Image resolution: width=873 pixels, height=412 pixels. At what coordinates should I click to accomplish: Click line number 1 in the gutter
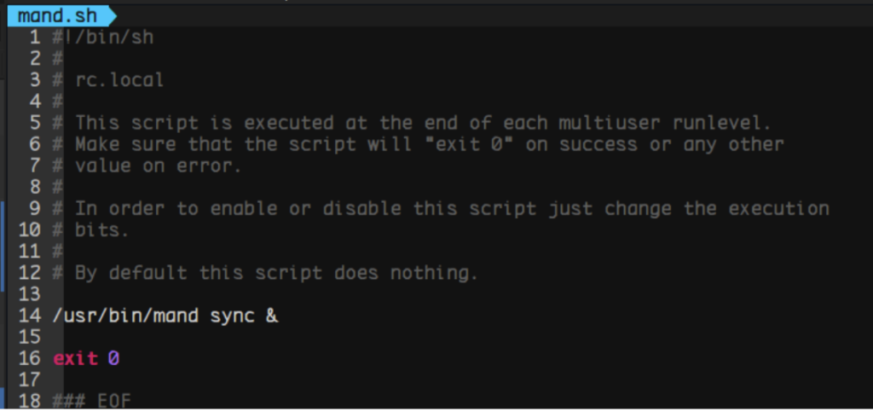pyautogui.click(x=34, y=38)
